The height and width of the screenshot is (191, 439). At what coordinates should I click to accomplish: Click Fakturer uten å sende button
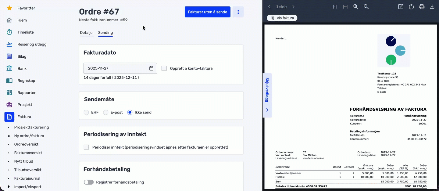click(x=207, y=12)
